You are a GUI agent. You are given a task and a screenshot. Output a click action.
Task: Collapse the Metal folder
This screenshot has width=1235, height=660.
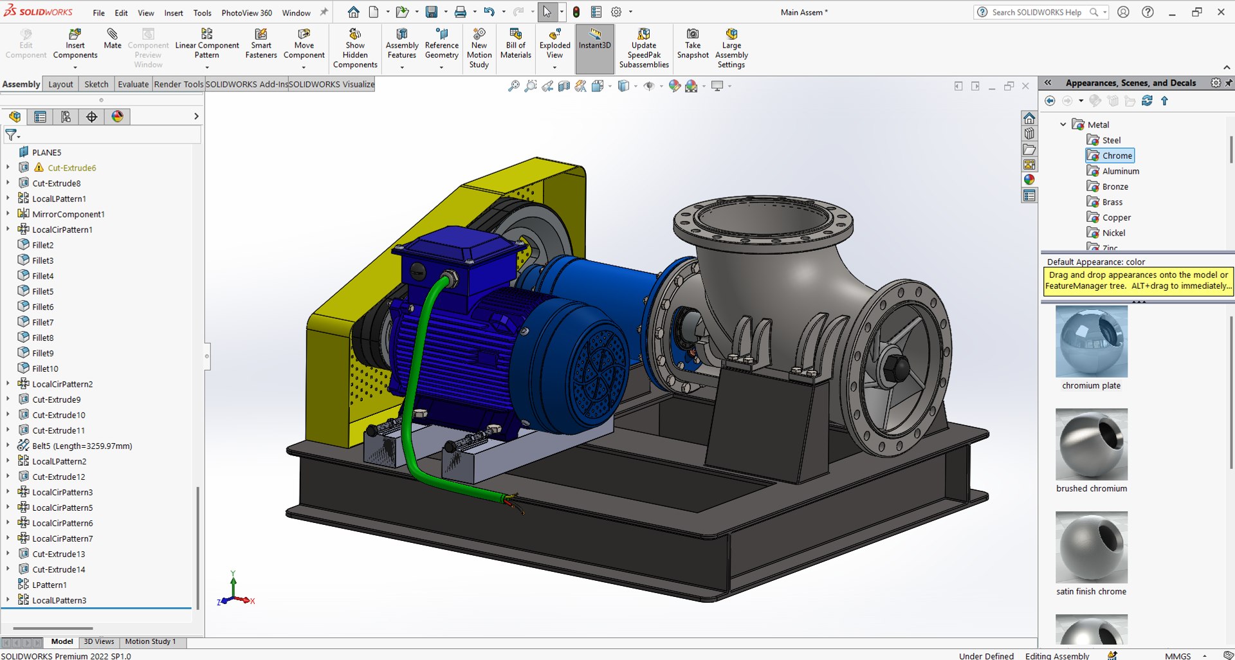pos(1063,124)
